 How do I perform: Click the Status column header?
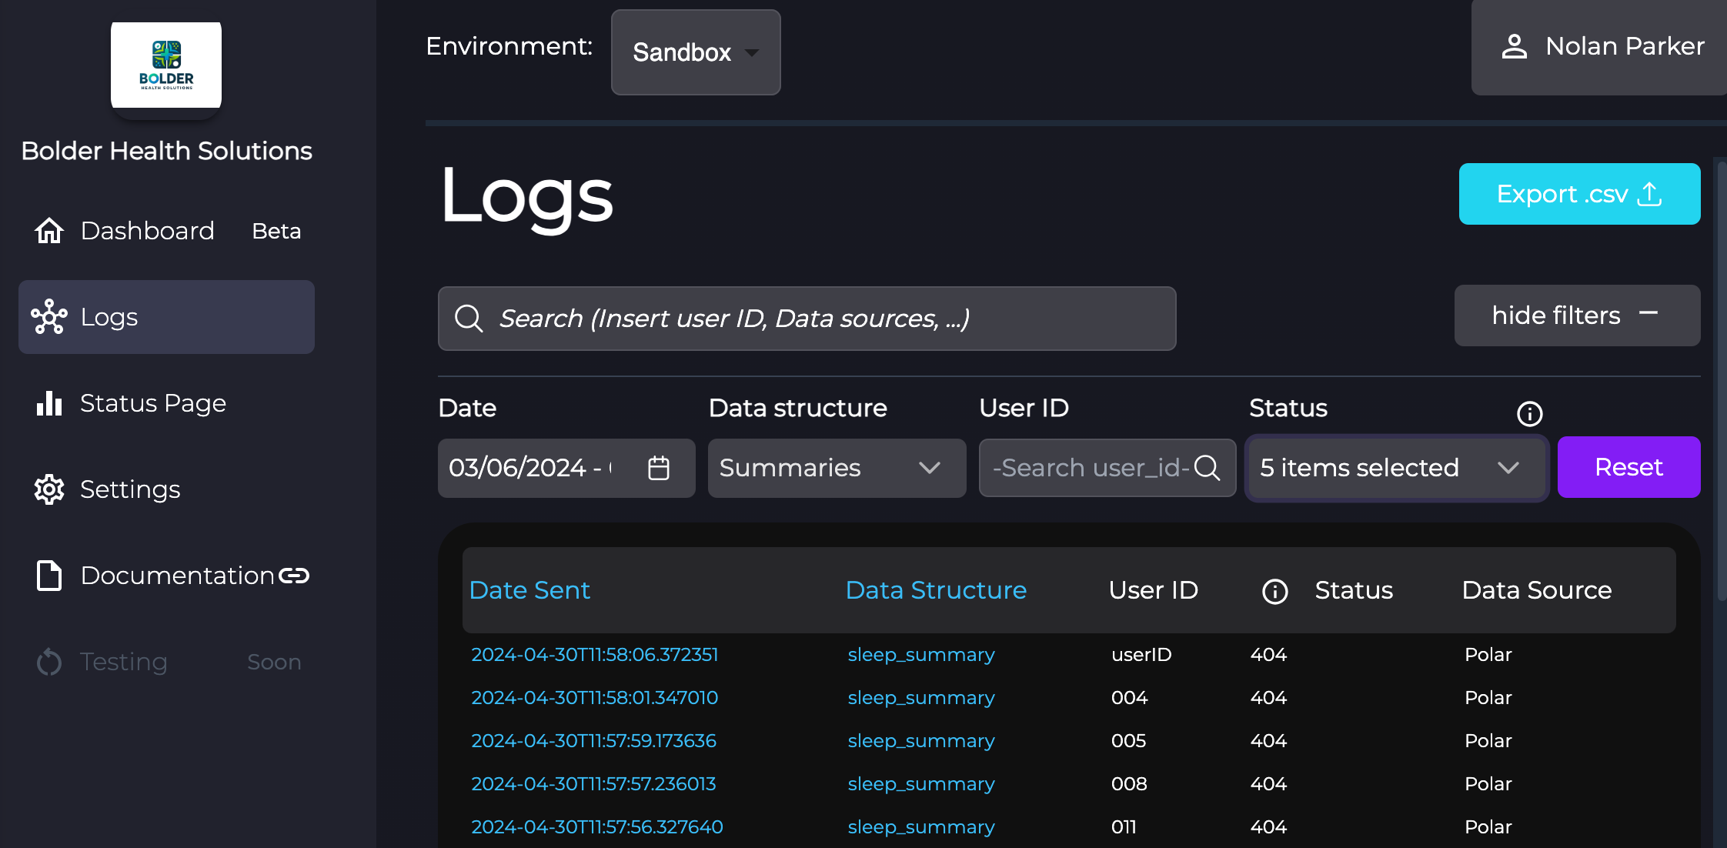point(1354,590)
